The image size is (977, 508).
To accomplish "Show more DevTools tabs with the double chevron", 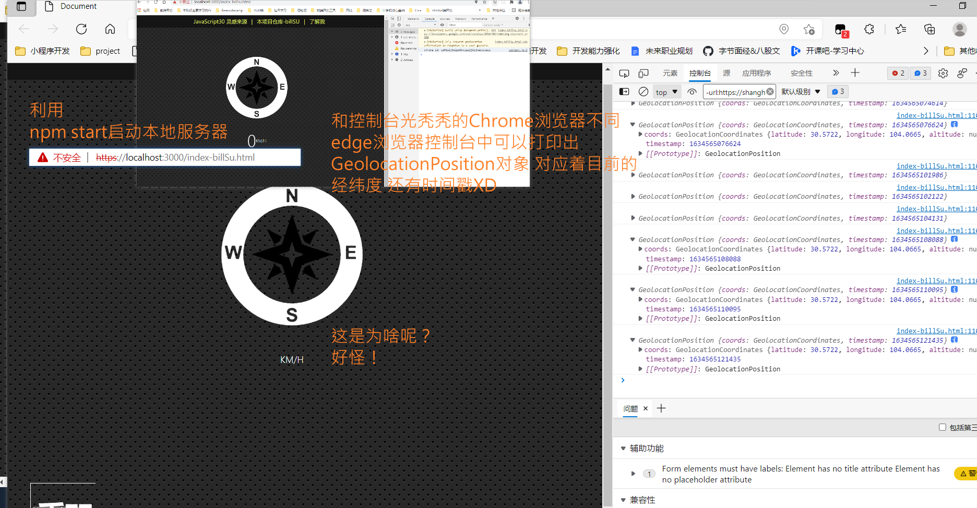I will click(836, 73).
